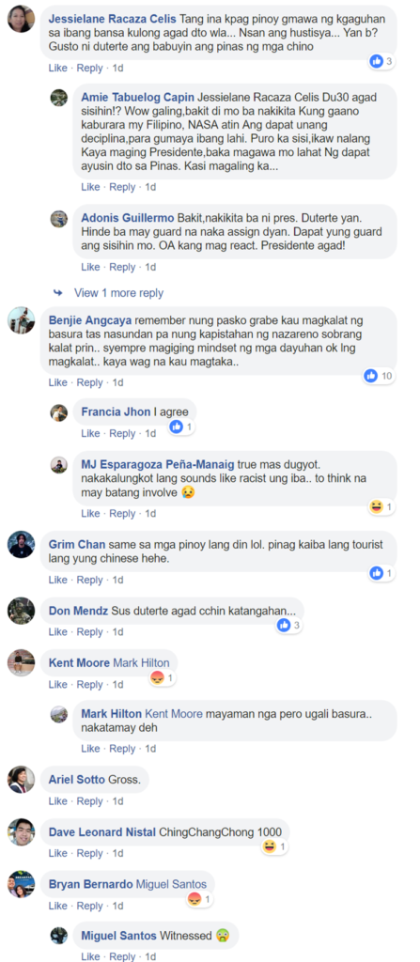Click Ariel Sotto's avatar
Screen dimensions: 420x962
(21, 779)
